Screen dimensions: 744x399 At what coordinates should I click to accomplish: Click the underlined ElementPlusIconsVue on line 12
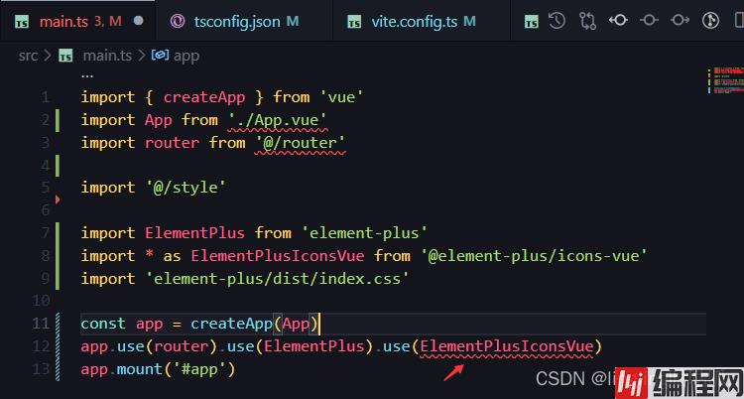coord(506,346)
